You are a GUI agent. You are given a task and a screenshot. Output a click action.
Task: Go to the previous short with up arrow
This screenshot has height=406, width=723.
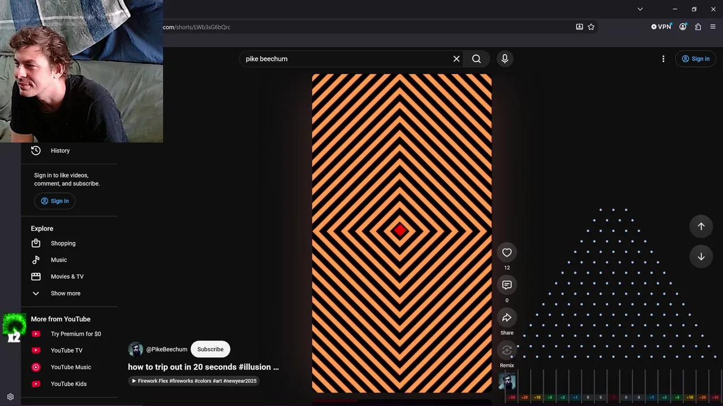pyautogui.click(x=701, y=226)
